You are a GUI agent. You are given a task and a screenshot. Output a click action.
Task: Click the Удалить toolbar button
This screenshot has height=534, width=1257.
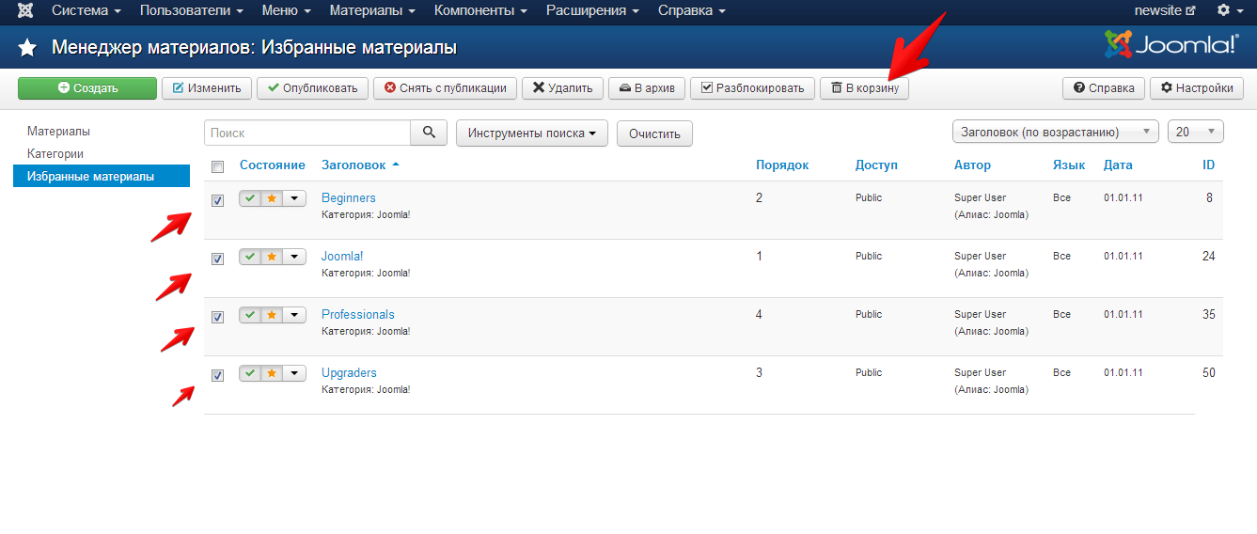point(562,88)
